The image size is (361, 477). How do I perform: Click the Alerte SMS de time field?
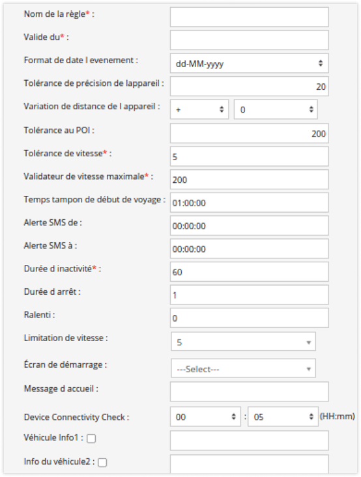click(x=249, y=226)
